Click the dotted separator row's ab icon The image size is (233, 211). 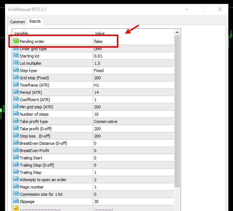pyautogui.click(x=16, y=208)
